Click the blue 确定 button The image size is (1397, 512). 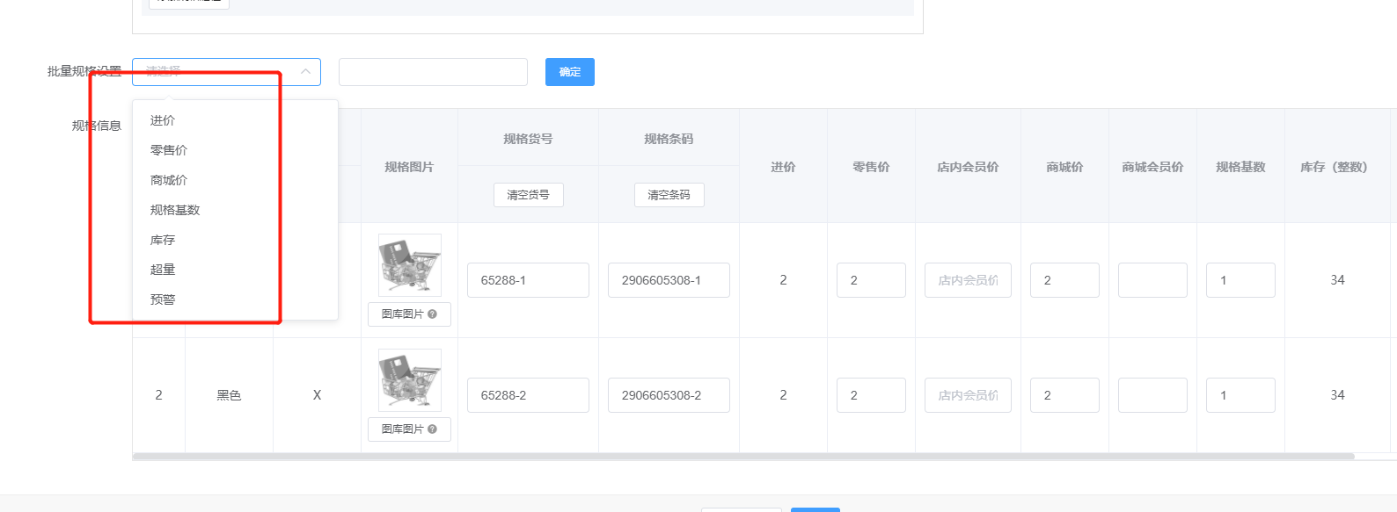coord(570,72)
